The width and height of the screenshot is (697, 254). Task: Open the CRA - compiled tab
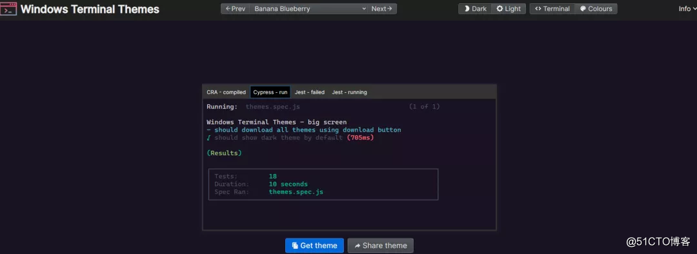[x=227, y=92]
